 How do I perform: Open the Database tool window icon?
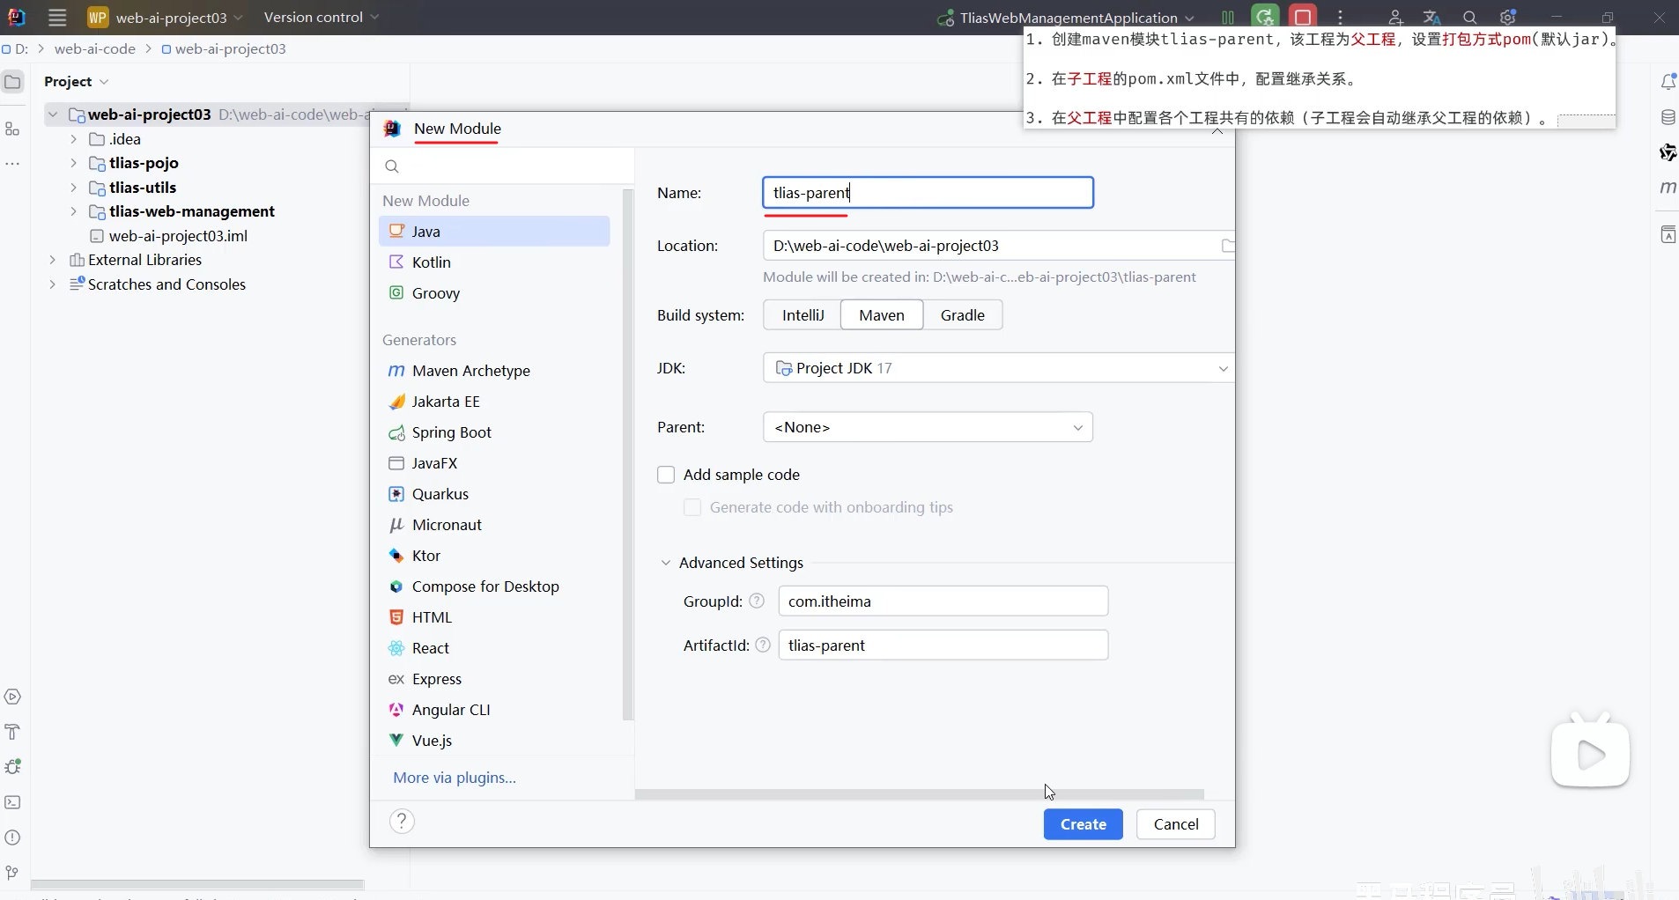[1668, 117]
